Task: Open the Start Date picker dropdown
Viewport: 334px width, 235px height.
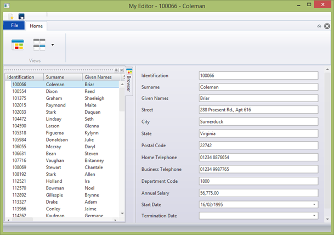Action: click(314, 204)
